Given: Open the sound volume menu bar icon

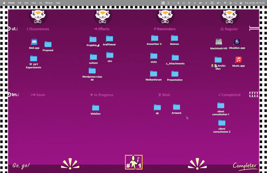Looking at the screenshot, I should coord(201,3).
